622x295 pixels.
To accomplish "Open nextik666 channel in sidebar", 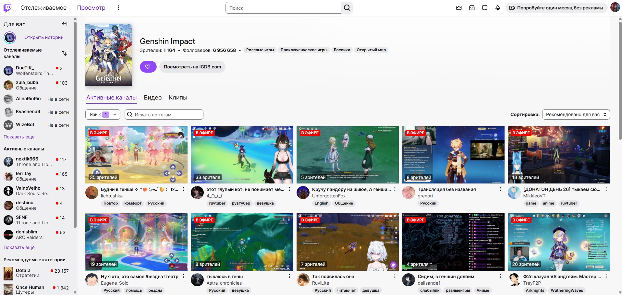I will 36,161.
